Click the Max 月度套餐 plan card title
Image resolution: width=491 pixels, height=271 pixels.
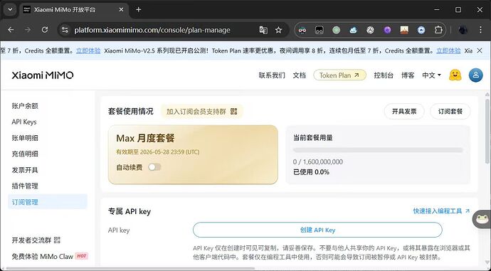145,138
